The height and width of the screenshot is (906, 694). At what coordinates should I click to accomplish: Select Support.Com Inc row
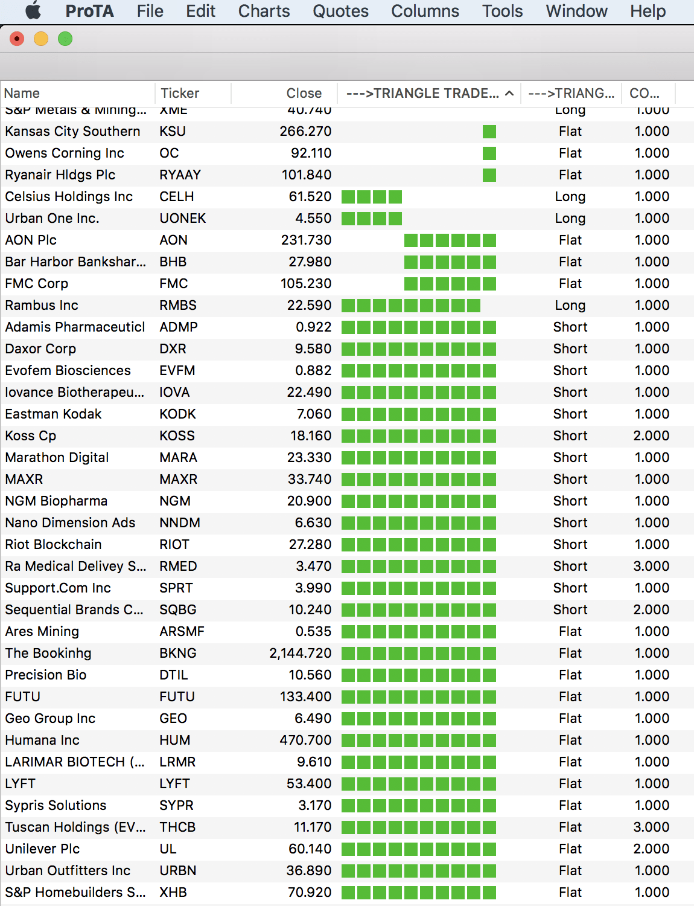(347, 588)
